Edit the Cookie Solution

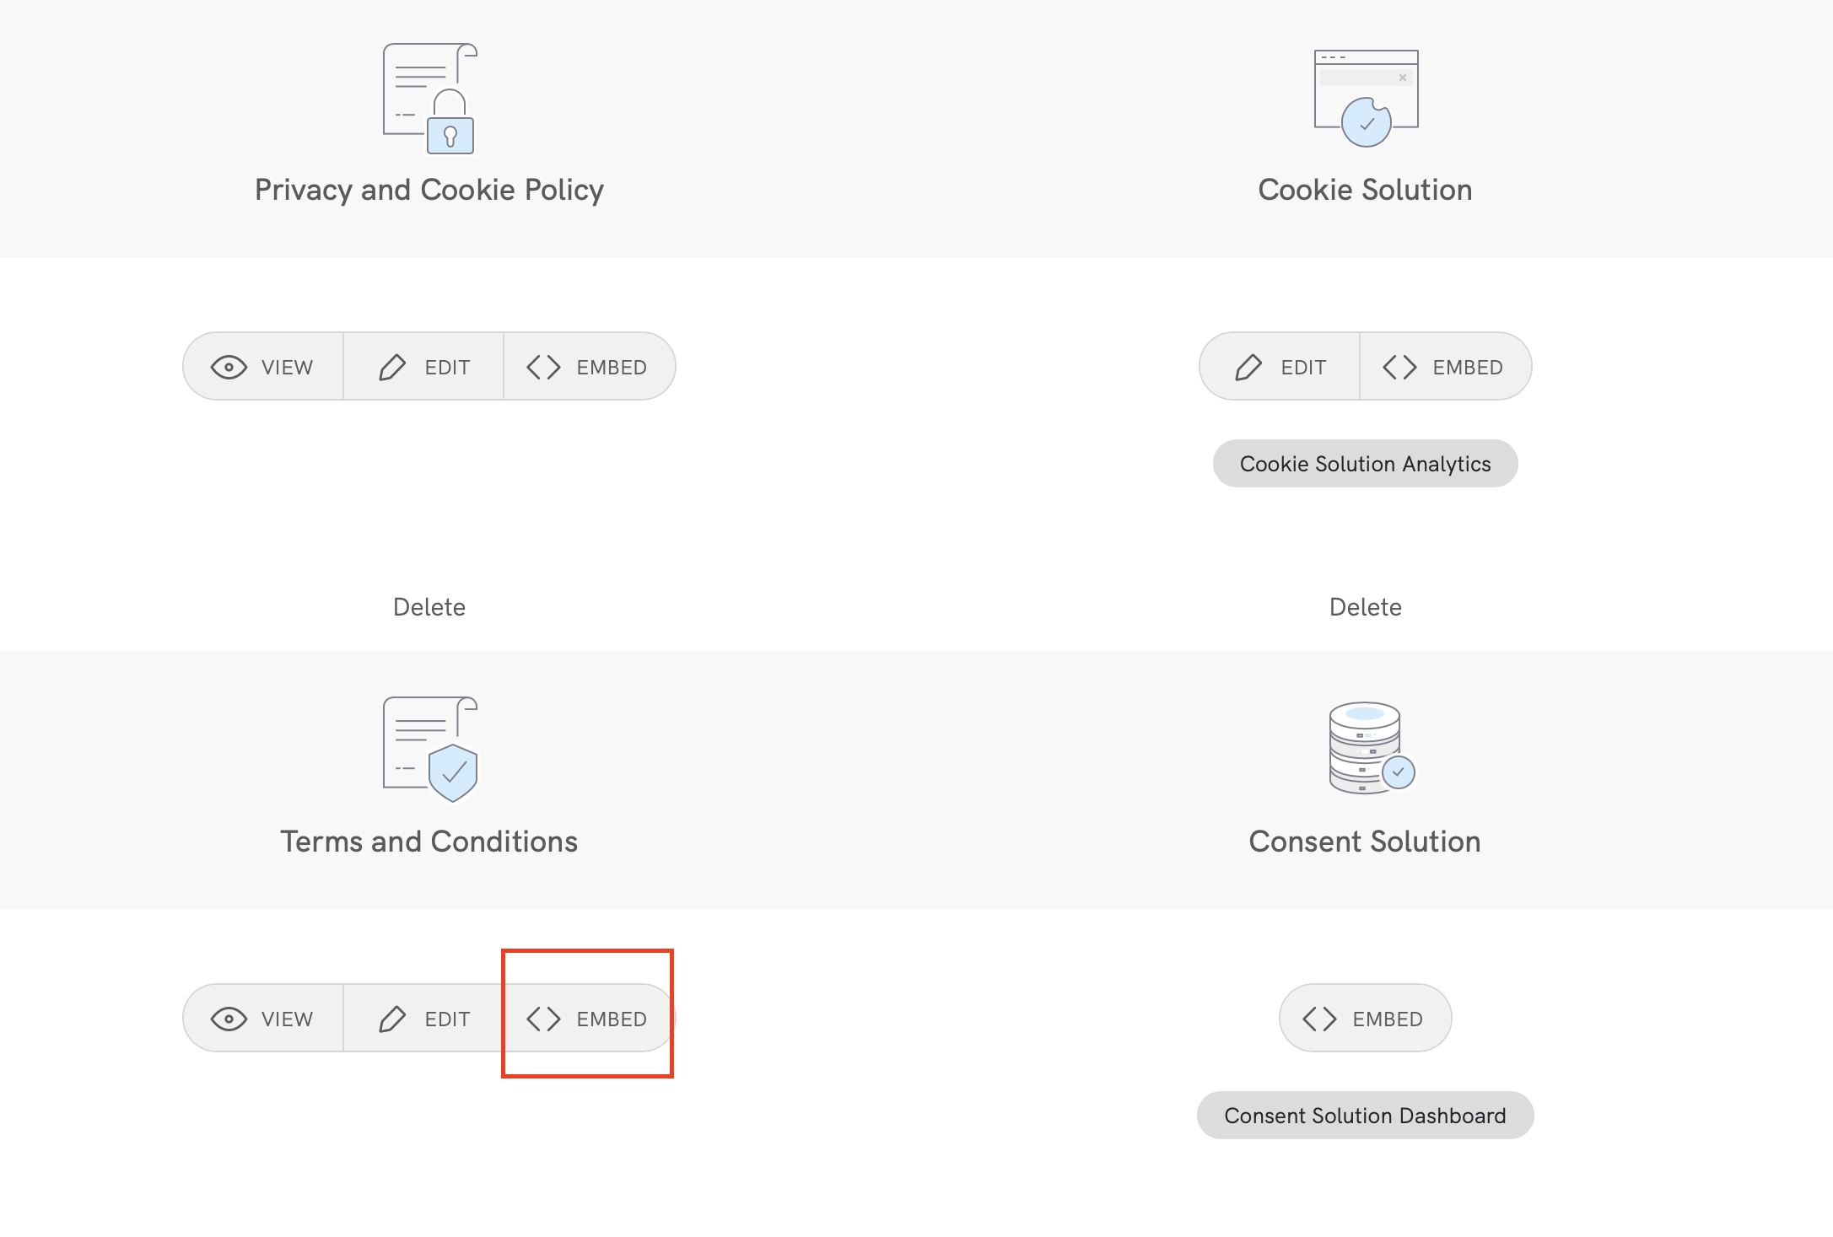1280,367
